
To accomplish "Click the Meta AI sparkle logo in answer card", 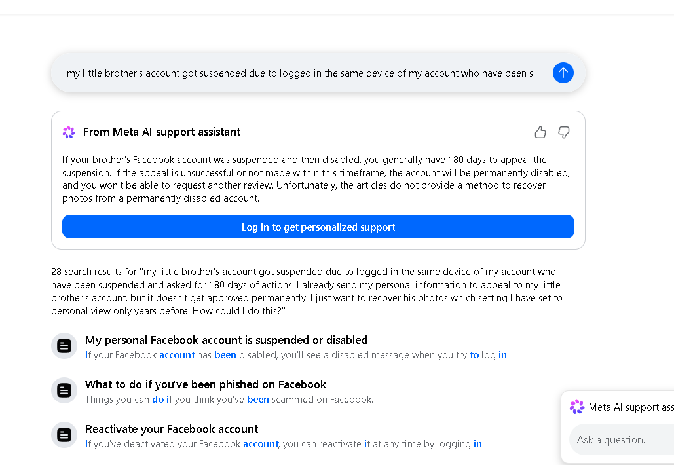I will point(69,132).
